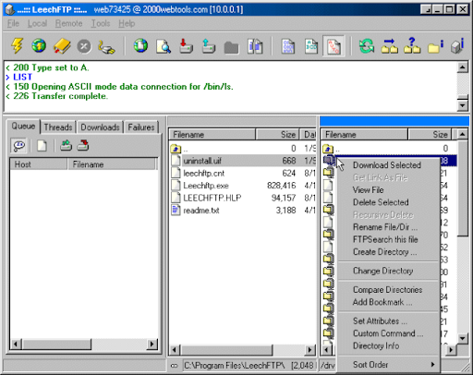The width and height of the screenshot is (473, 375).
Task: Click the cyan up-arrow upload drive icon
Action: click(x=208, y=46)
